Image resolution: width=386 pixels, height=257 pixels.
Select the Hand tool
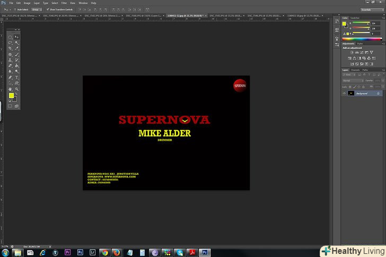pyautogui.click(x=11, y=89)
